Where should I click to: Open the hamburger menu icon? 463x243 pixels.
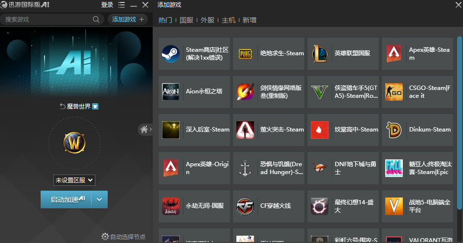click(x=121, y=5)
